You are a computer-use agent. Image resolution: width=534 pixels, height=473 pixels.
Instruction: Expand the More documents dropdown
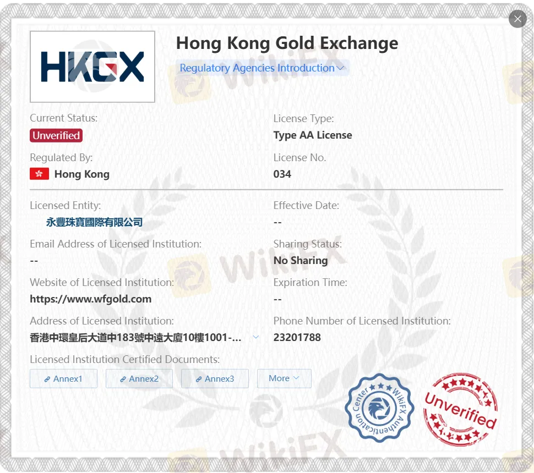click(x=284, y=378)
